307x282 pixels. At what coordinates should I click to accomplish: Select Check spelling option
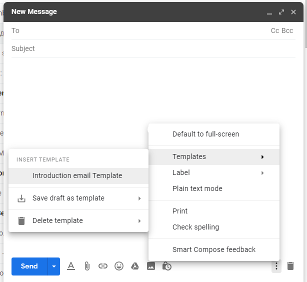coord(214,227)
